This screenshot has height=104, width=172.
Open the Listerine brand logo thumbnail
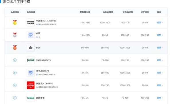31,22
